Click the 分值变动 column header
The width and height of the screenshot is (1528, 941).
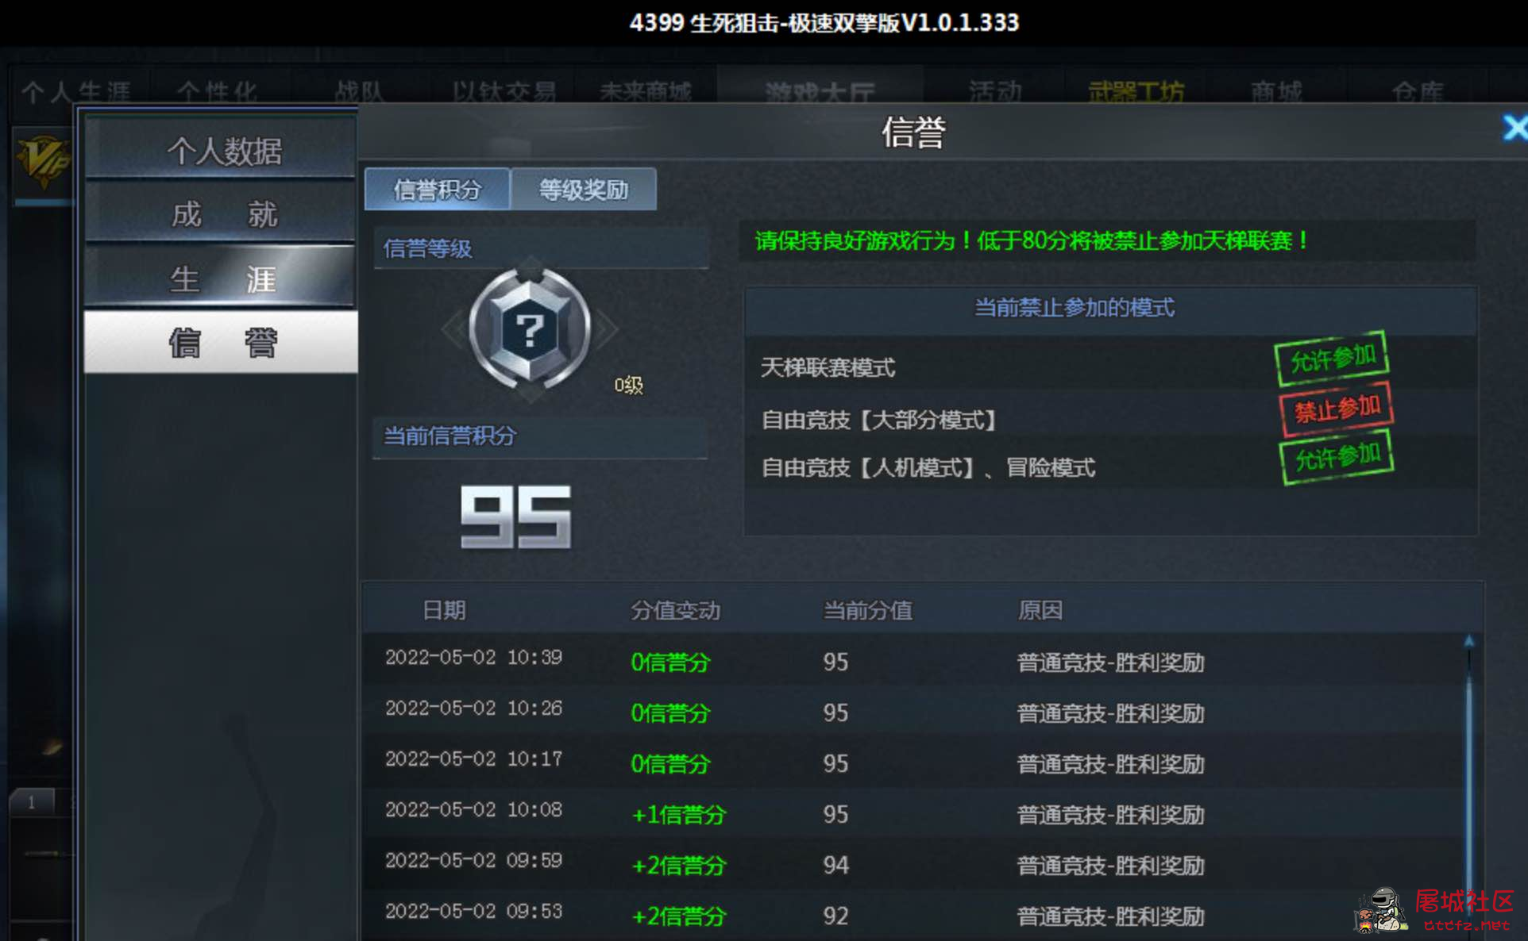click(675, 609)
